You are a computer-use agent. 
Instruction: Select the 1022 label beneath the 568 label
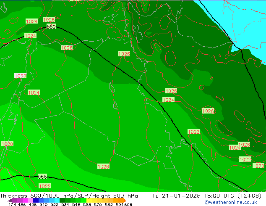click(x=45, y=186)
